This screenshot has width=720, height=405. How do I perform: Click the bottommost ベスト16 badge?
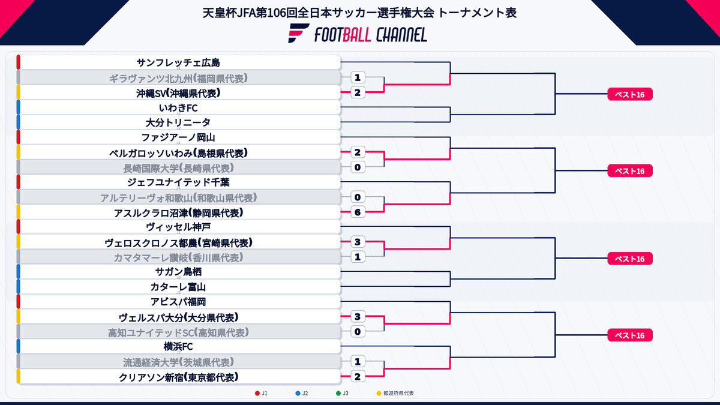[x=630, y=335]
